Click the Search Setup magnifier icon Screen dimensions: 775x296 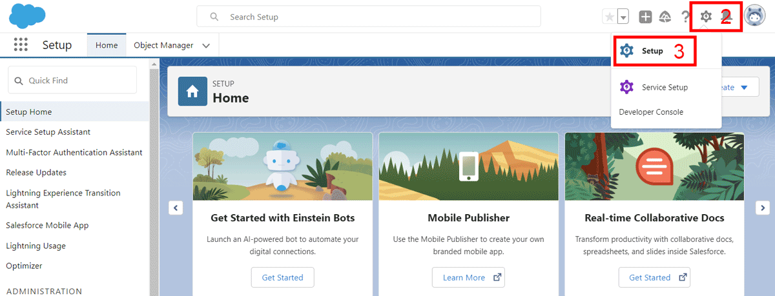click(x=214, y=17)
